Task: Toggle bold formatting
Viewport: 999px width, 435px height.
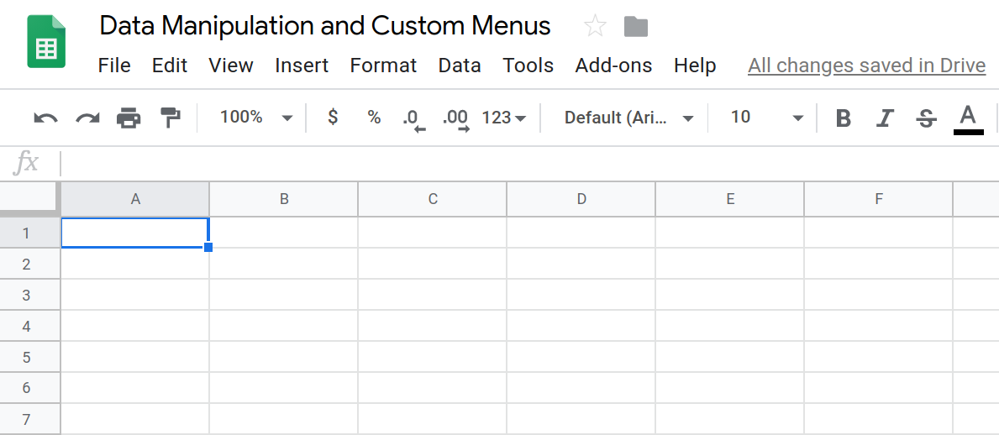Action: point(844,118)
